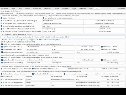Image resolution: width=126 pixels, height=95 pixels.
Task: Open the Collaborator tab
Action: pos(37,8)
